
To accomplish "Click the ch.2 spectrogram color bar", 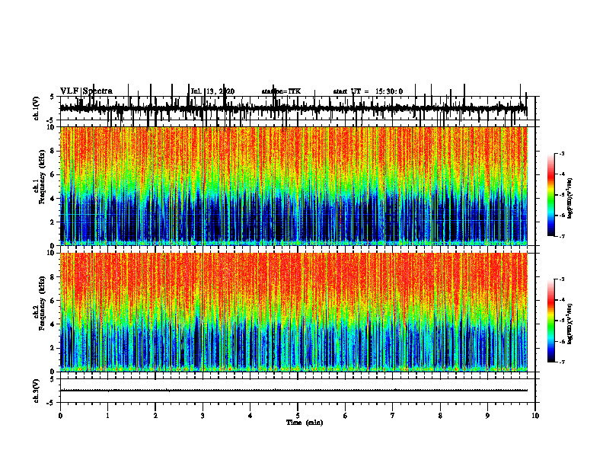I will pyautogui.click(x=550, y=321).
